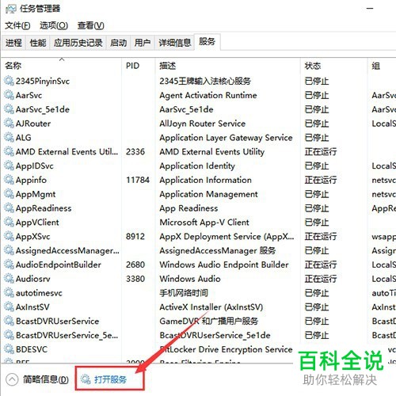Click the gear icon beside 2345PinyinSvc
Viewport: 396px width, 396px height.
[x=9, y=81]
